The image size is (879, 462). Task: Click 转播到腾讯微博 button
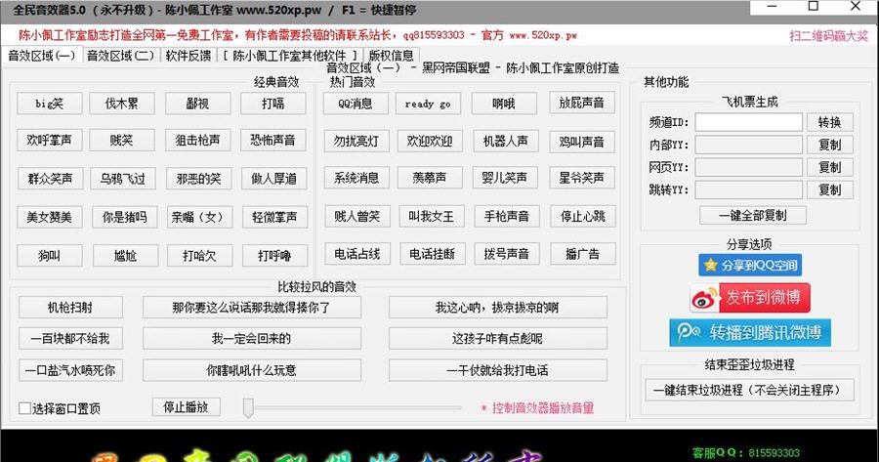750,332
